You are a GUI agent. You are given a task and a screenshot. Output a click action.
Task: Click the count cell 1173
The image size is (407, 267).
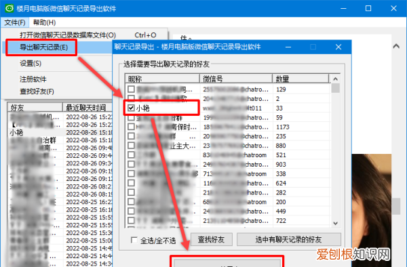[x=283, y=127]
